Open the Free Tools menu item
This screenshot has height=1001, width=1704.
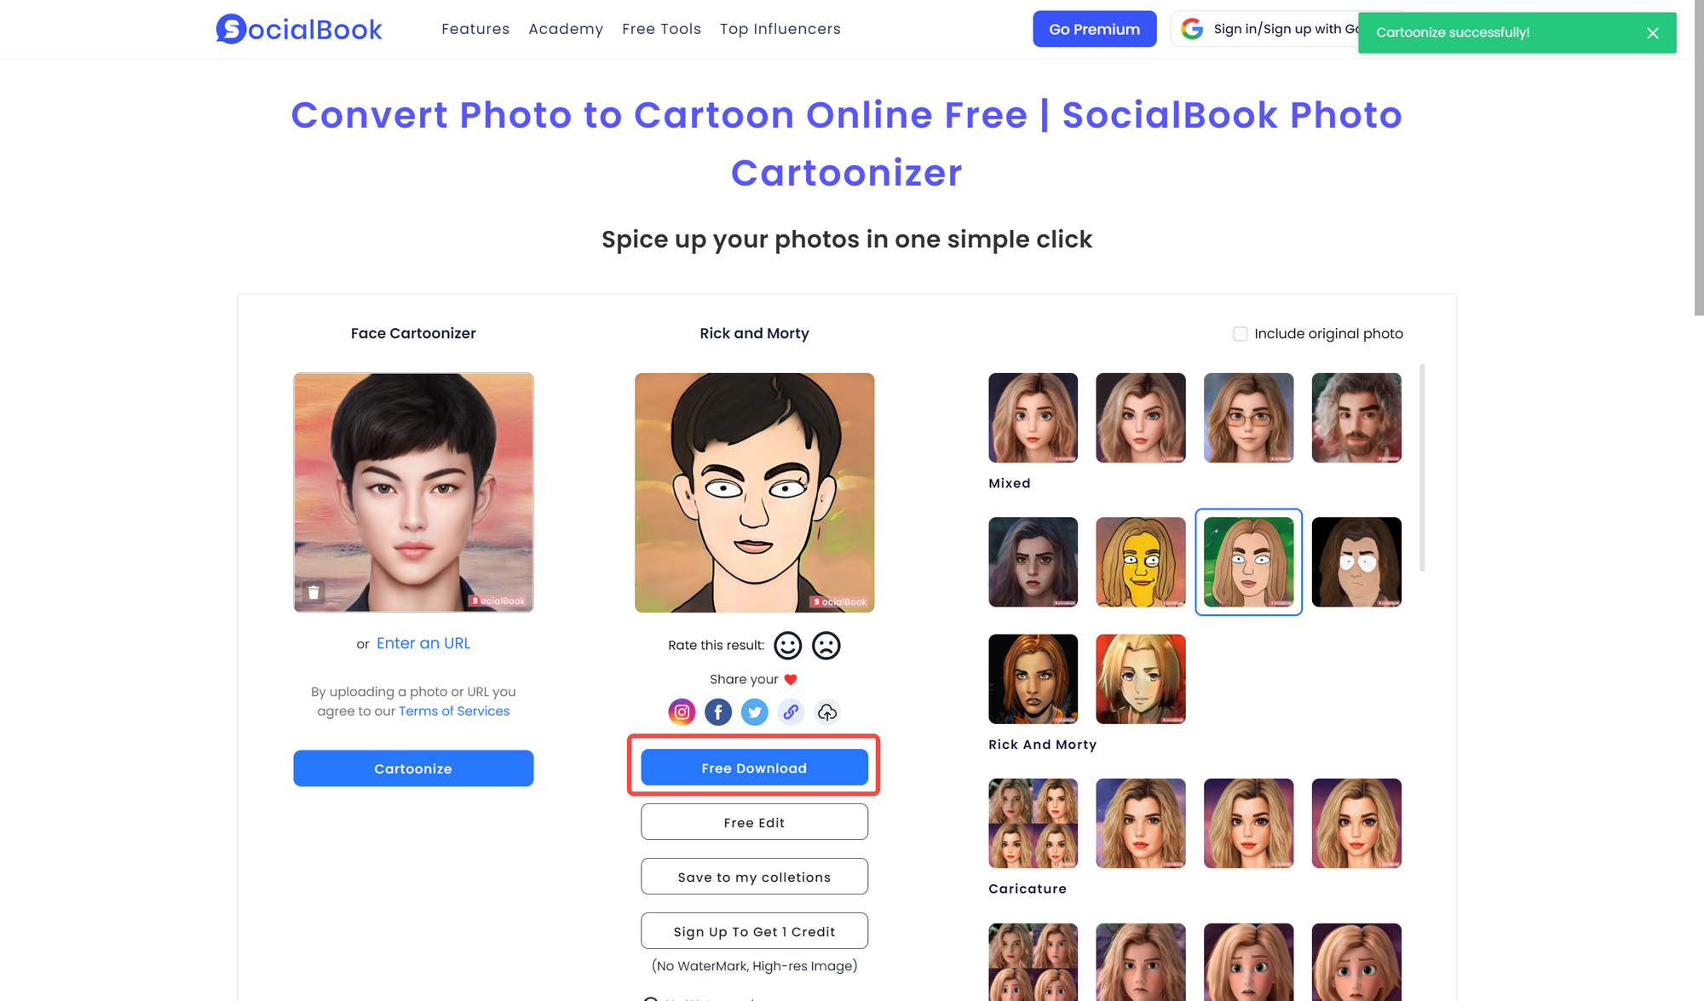pos(660,29)
